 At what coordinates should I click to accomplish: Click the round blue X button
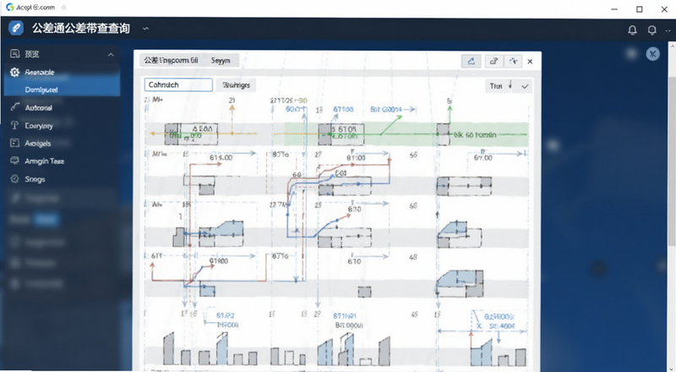click(652, 54)
